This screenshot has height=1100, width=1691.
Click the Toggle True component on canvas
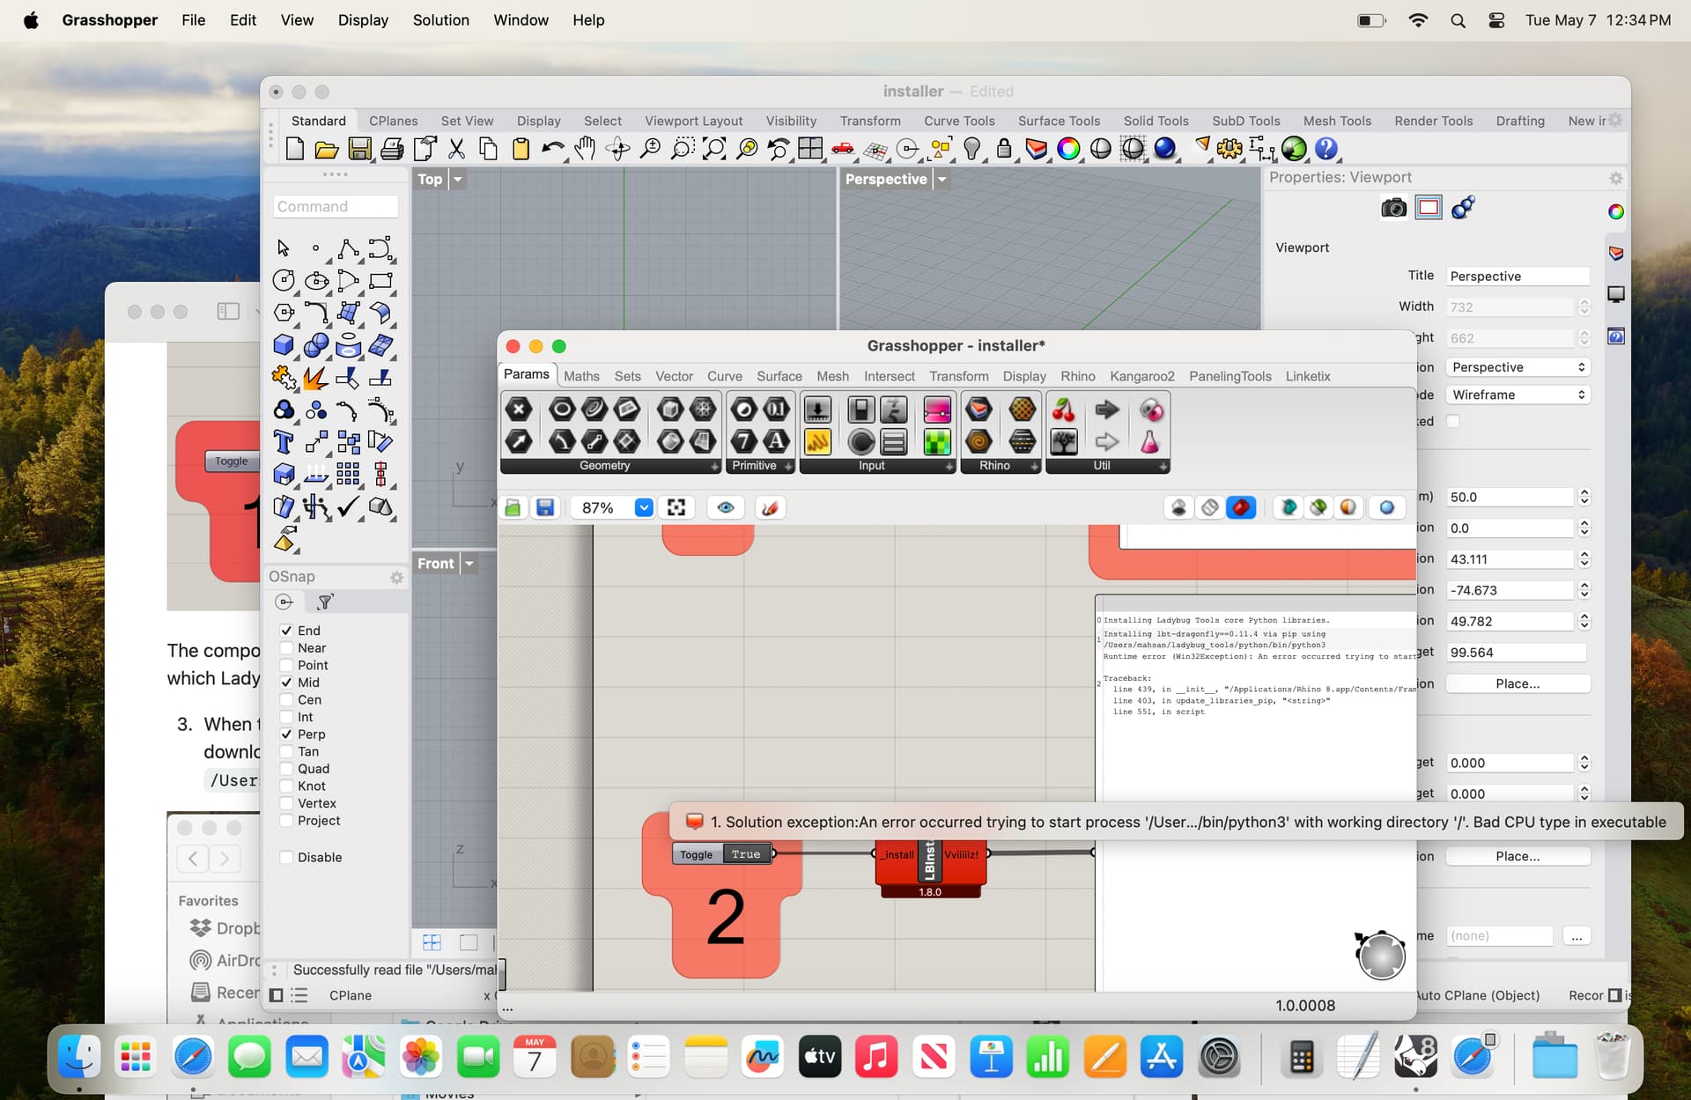click(722, 854)
